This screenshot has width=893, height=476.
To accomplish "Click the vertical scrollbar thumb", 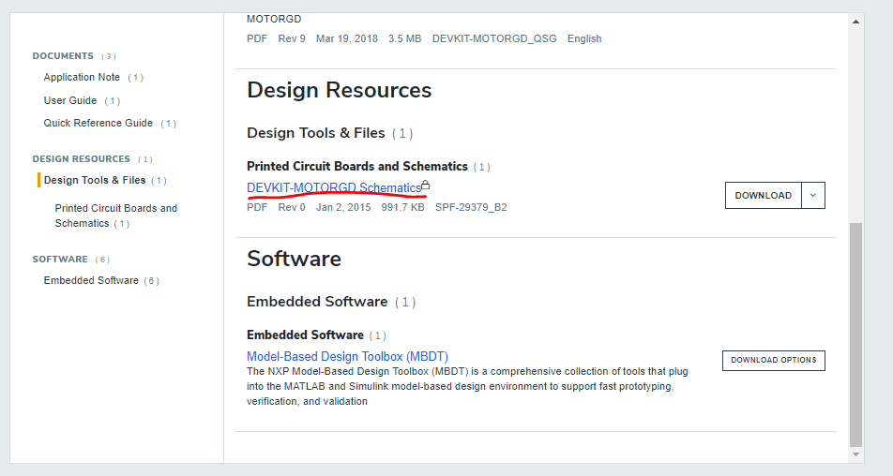I will tap(855, 333).
